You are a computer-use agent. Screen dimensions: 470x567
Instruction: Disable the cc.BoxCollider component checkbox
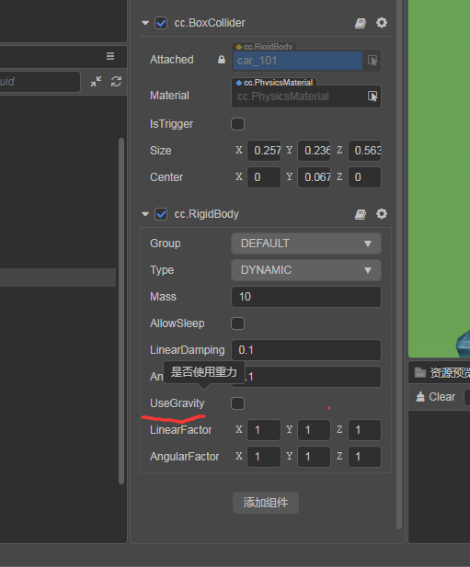161,23
